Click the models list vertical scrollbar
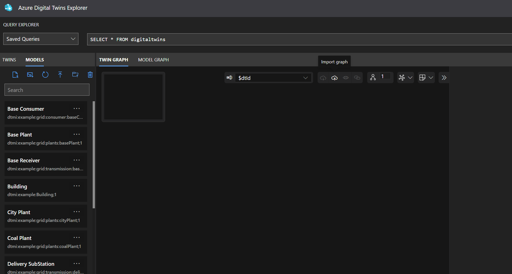The image size is (512, 274). point(94,155)
